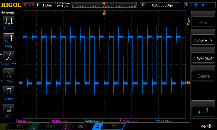The width and height of the screenshot is (217, 130).
Task: Click the muted sound speaker icon
Action: [x=210, y=126]
